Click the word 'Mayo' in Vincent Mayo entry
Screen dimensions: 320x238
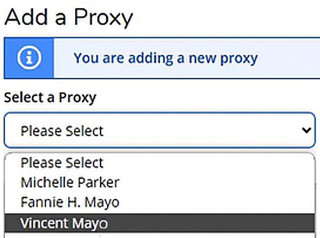[92, 223]
